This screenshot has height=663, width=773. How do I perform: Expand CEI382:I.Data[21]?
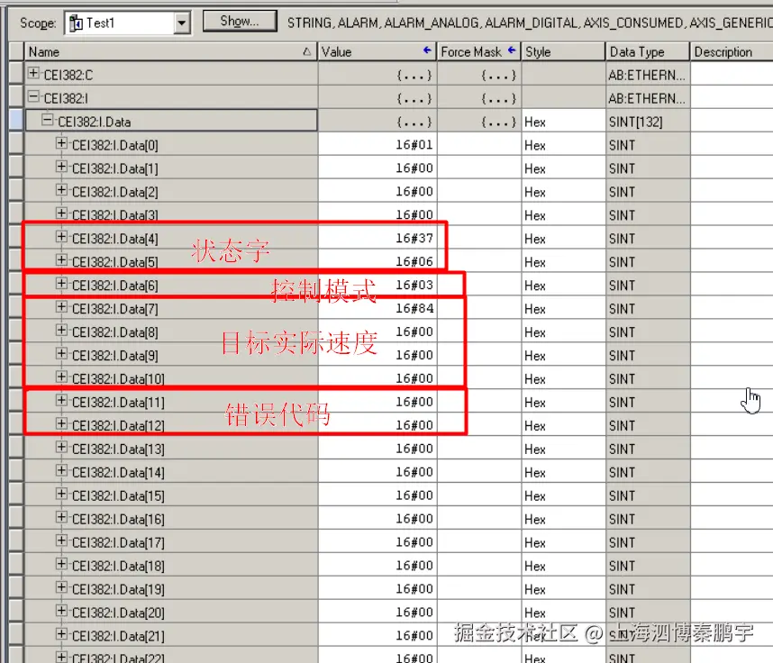(x=59, y=636)
